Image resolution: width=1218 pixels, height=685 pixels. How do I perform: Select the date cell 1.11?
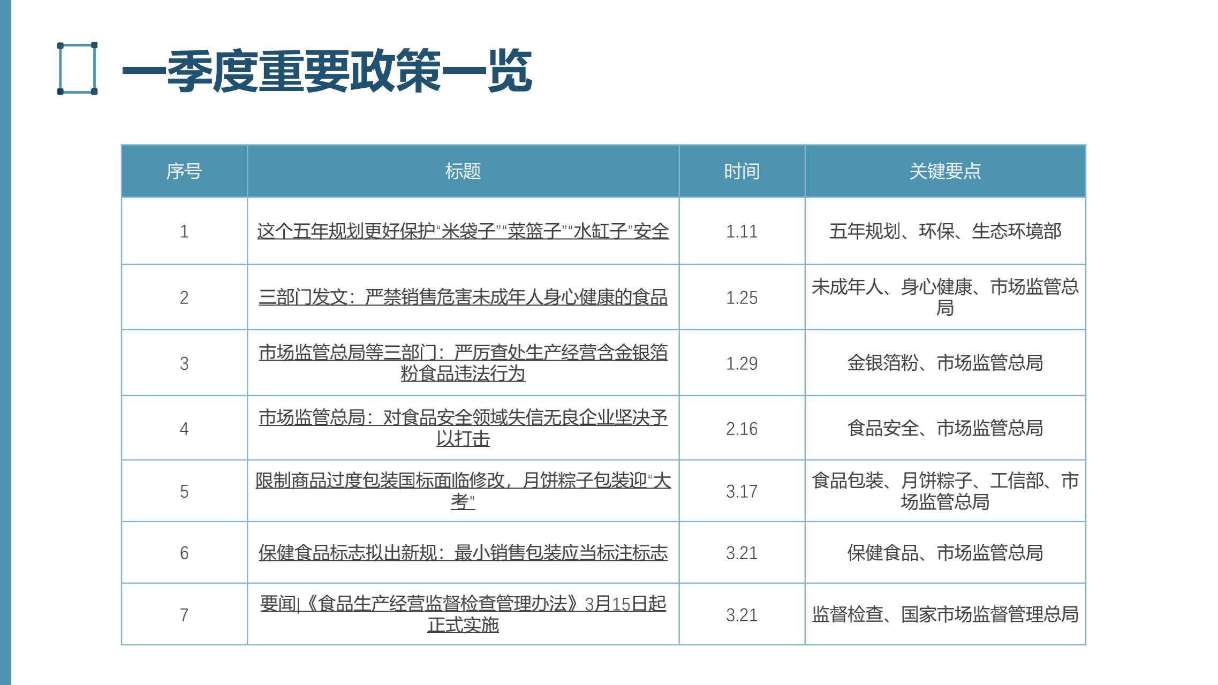click(742, 231)
